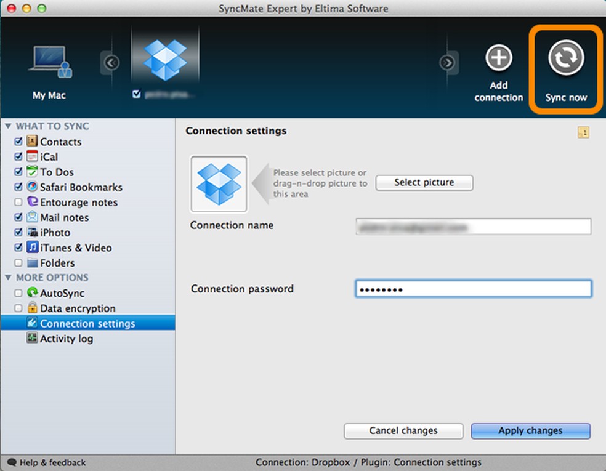The height and width of the screenshot is (471, 606).
Task: Click the iPhoto camera icon
Action: pos(32,232)
